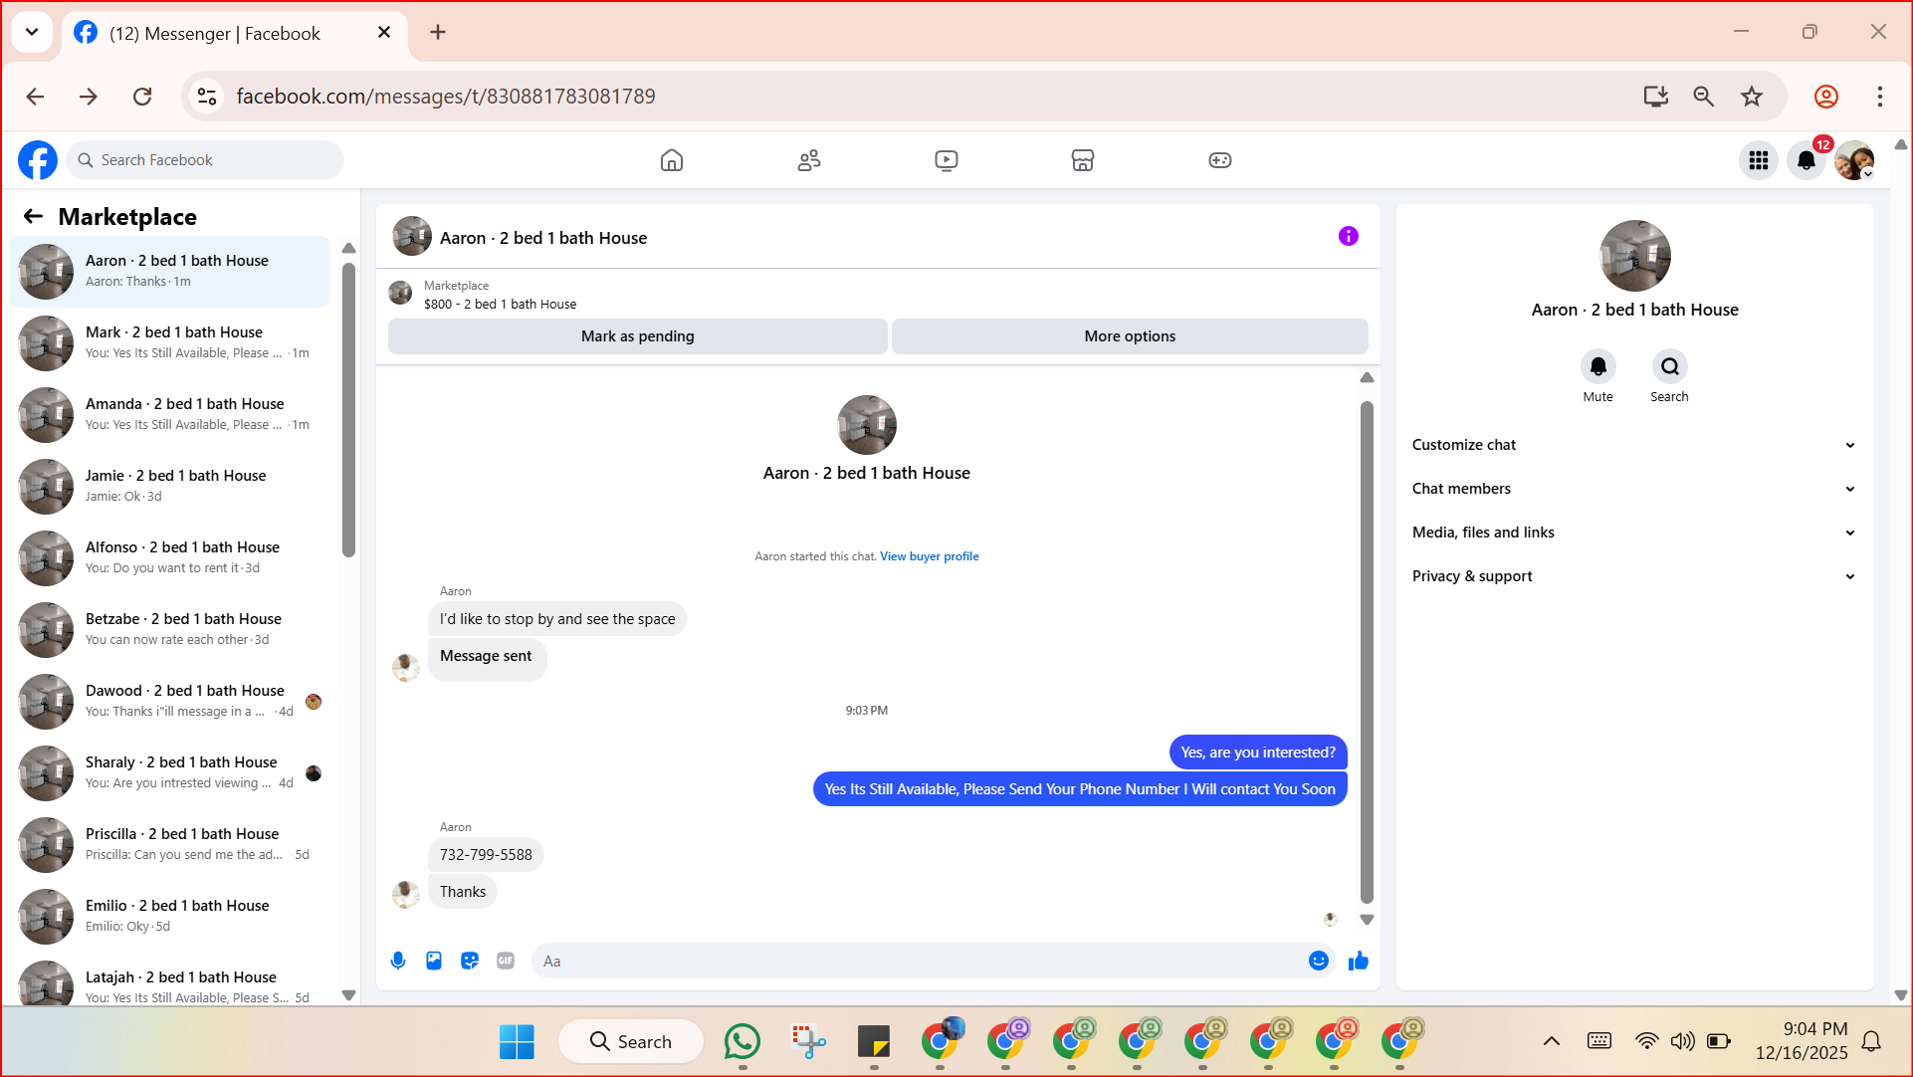Click the right panel listing thumbnail
Screen dimensions: 1913x1077
[1635, 256]
